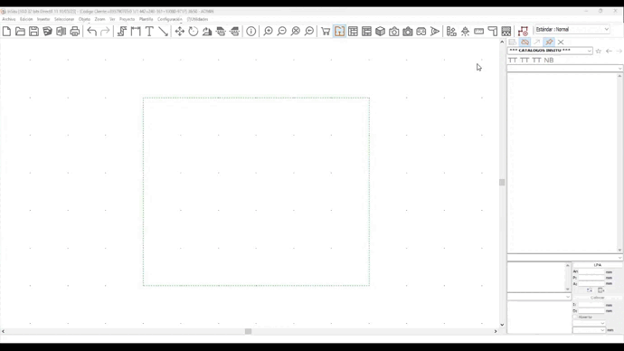
Task: Open the Configuración menu
Action: tap(170, 19)
